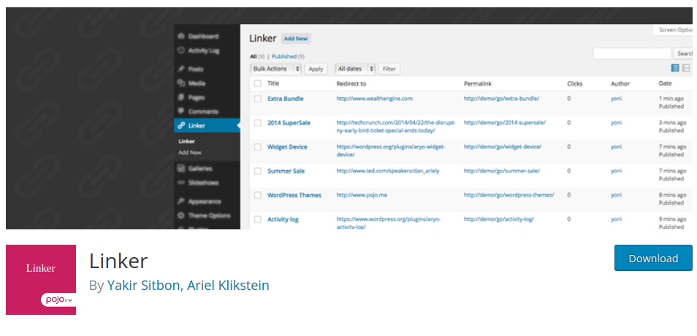Click the Galleries icon in sidebar
697x336 pixels.
click(181, 169)
